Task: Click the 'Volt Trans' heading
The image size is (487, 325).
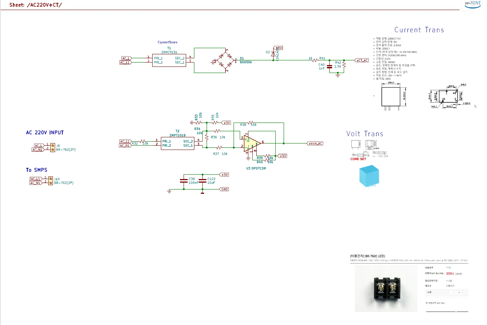Action: 365,134
